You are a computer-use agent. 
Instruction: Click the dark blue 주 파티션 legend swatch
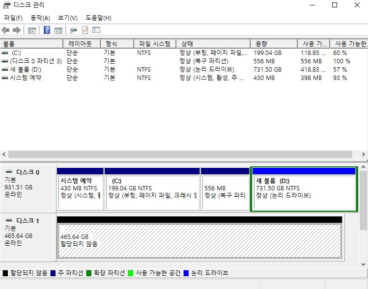click(53, 273)
